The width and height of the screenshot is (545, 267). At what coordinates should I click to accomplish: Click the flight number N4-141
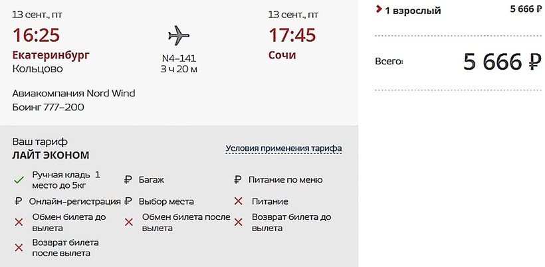179,58
